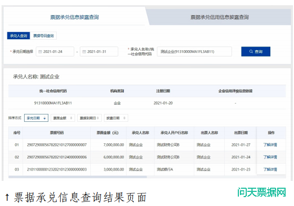Click the amount 6,000,000.00
The width and height of the screenshot is (294, 206).
(113, 157)
